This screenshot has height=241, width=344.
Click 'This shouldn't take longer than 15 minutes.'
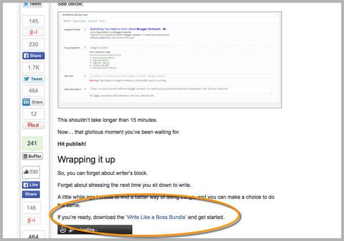[x=107, y=120]
